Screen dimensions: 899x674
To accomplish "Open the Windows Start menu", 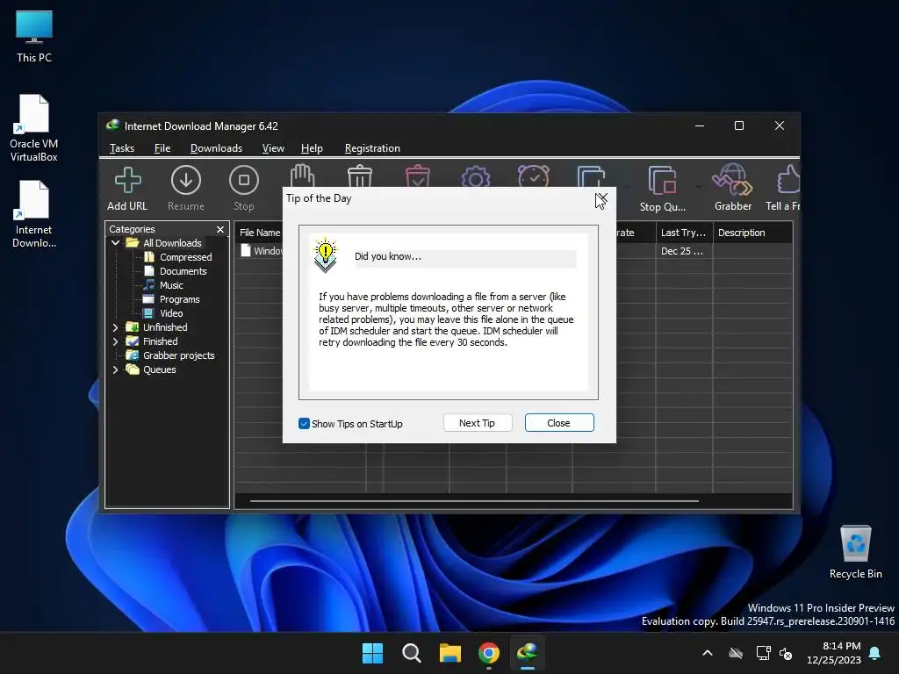I will click(x=372, y=653).
